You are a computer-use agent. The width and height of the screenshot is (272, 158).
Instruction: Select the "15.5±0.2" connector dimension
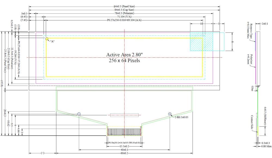124,145
